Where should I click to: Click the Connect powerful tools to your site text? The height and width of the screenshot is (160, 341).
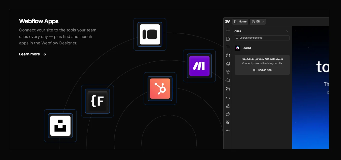(x=262, y=63)
